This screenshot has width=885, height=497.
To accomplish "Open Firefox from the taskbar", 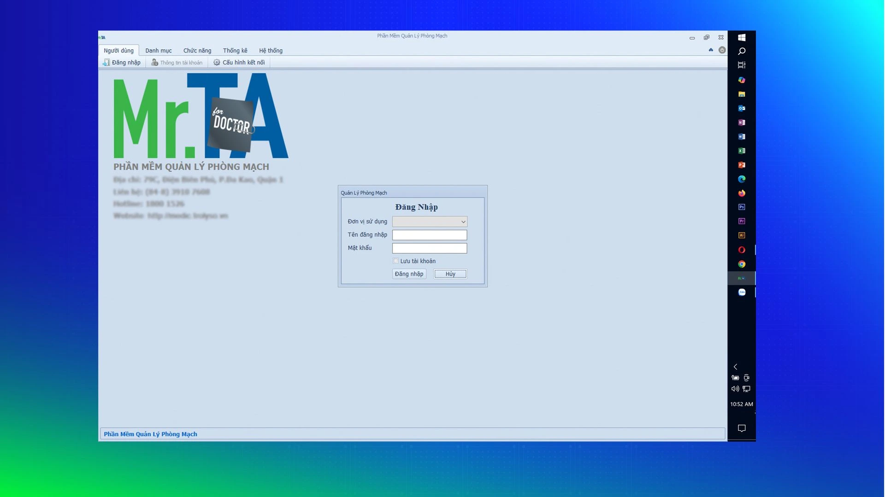I will tap(741, 193).
